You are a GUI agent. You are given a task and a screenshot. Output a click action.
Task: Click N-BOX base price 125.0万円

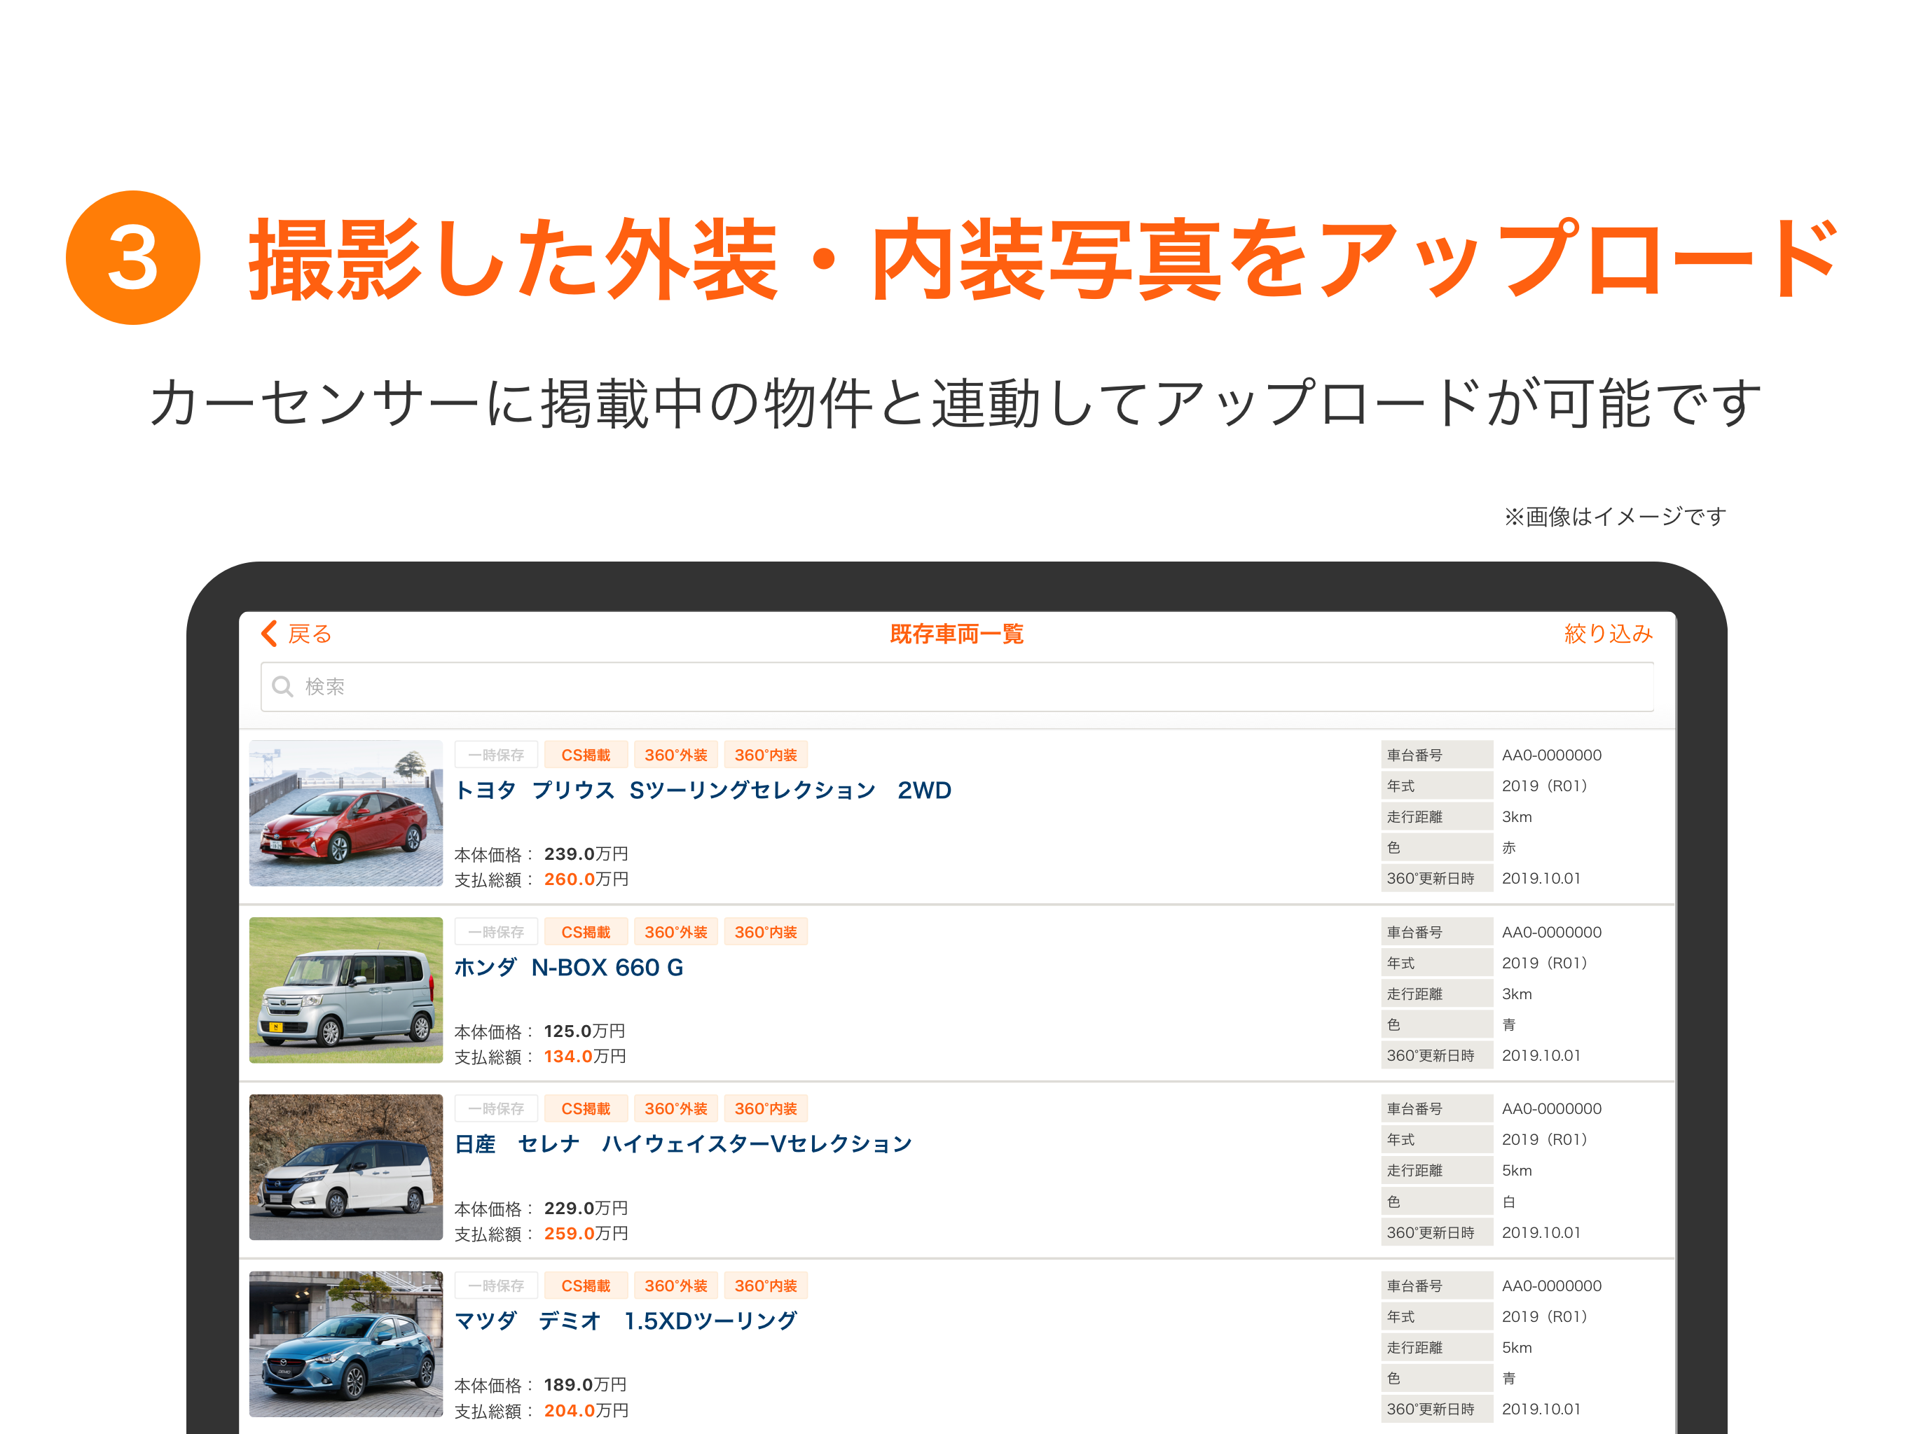click(584, 1032)
